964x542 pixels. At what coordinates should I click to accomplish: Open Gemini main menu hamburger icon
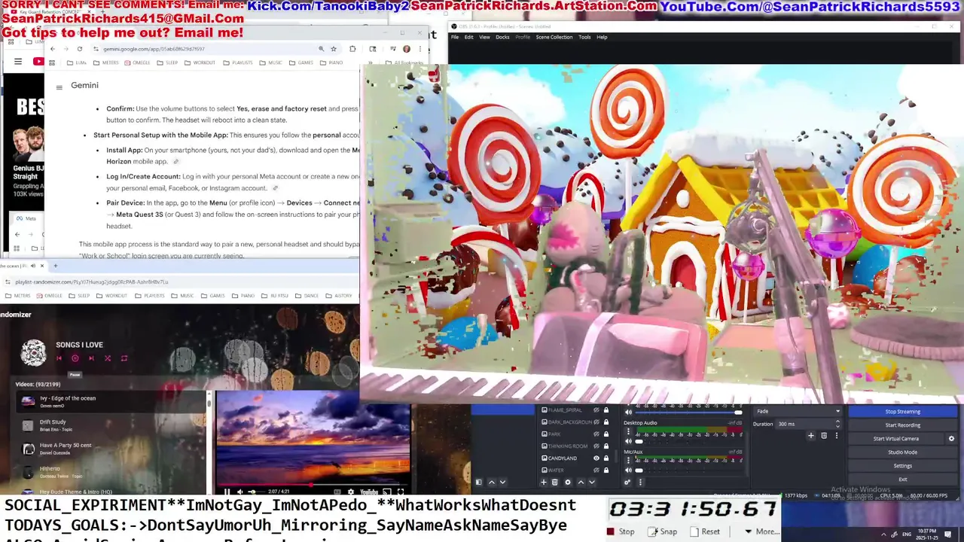[x=59, y=87]
